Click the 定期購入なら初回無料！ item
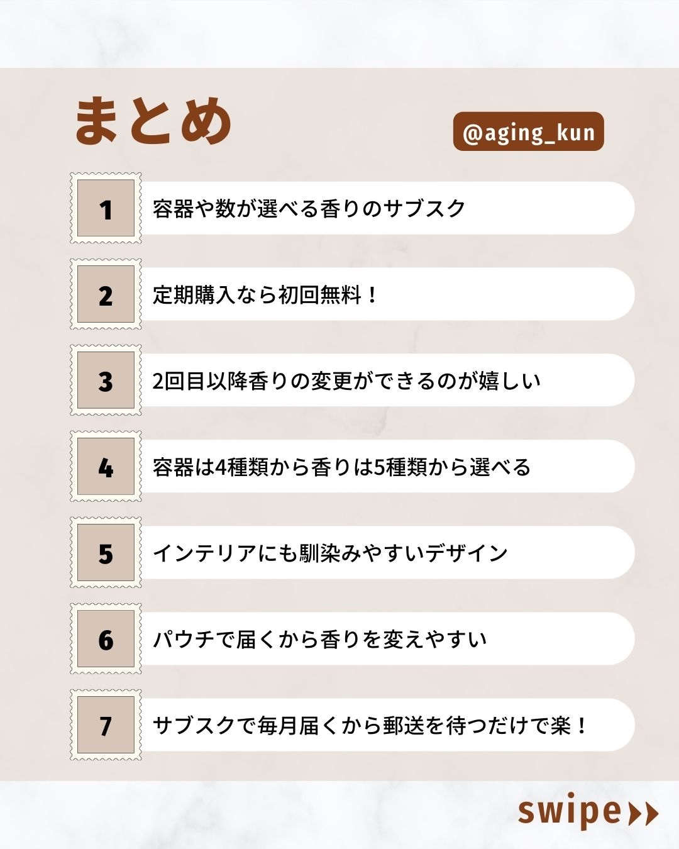This screenshot has height=849, width=679. (x=265, y=294)
